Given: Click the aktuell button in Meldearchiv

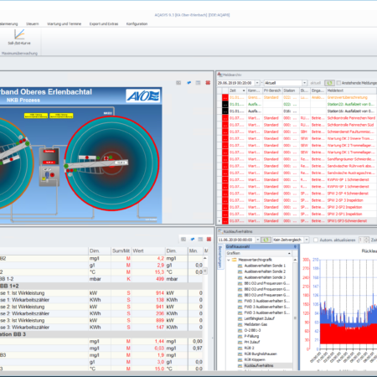Looking at the screenshot, I should 316,83.
